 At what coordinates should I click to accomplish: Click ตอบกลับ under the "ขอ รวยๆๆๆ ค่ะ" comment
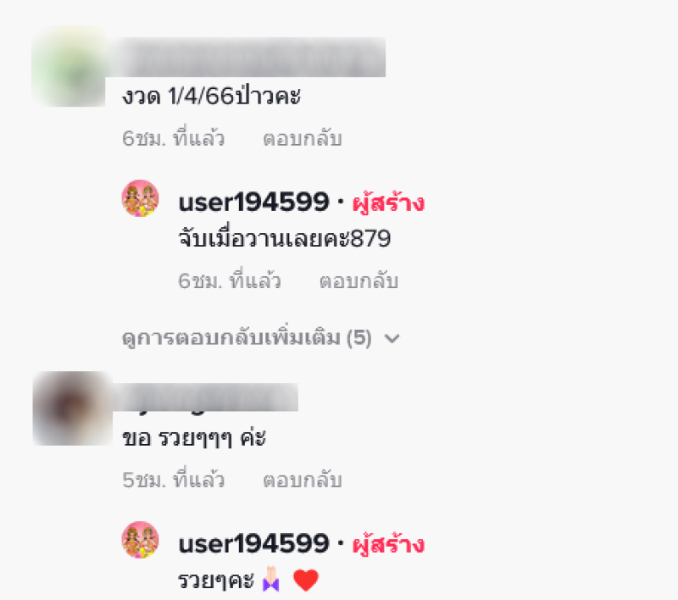(303, 480)
